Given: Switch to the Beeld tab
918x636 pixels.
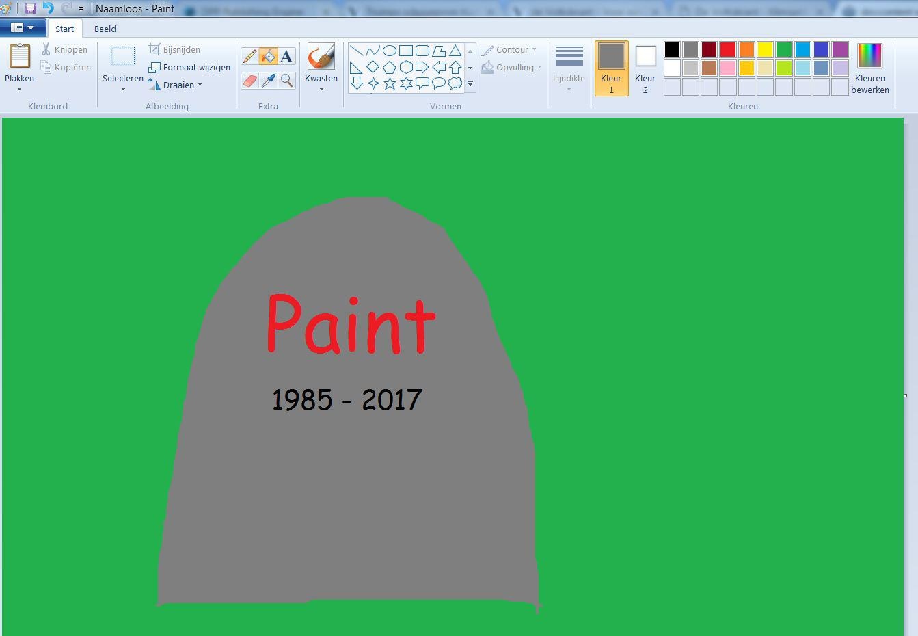Looking at the screenshot, I should coord(104,29).
